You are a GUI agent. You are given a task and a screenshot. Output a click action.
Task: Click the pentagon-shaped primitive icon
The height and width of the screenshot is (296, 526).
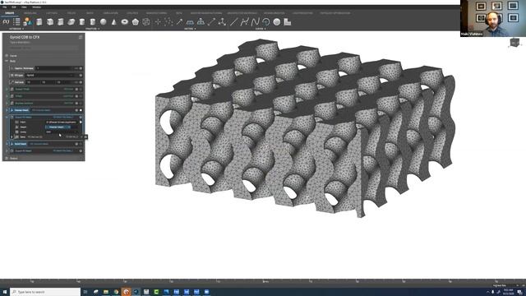(135, 22)
